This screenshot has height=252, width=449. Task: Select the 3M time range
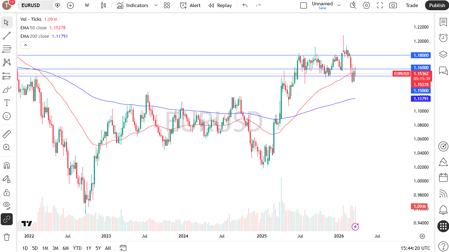coord(55,248)
